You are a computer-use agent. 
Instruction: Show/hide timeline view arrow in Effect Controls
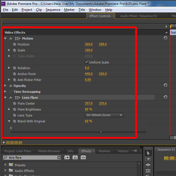pos(166,26)
